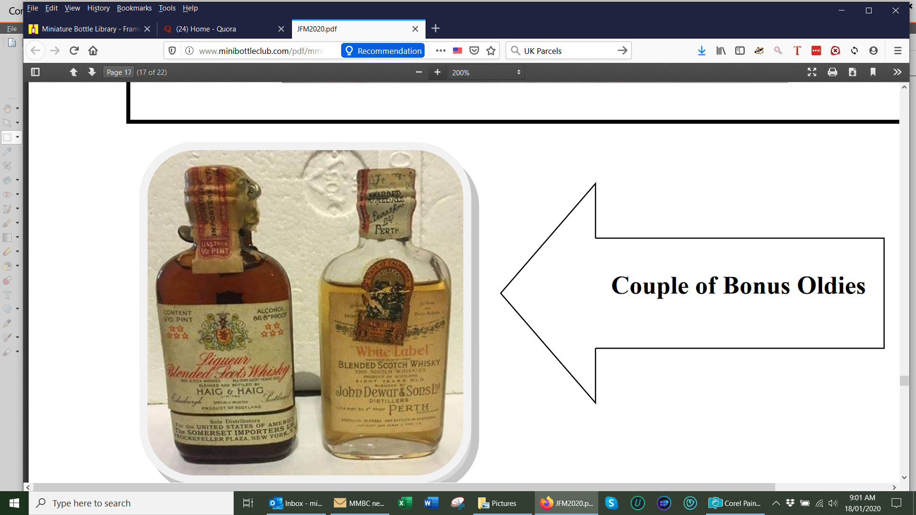Open the View menu
The image size is (916, 515).
pos(72,8)
